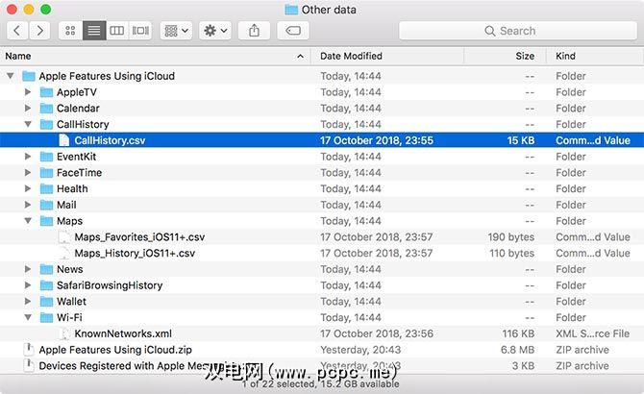Image resolution: width=644 pixels, height=394 pixels.
Task: Click the CallHistory.csv file icon
Action: tap(64, 140)
